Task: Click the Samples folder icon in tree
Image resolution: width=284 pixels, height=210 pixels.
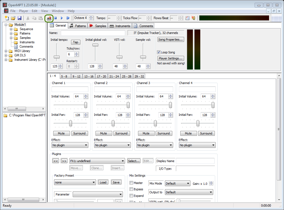Action: [16, 38]
